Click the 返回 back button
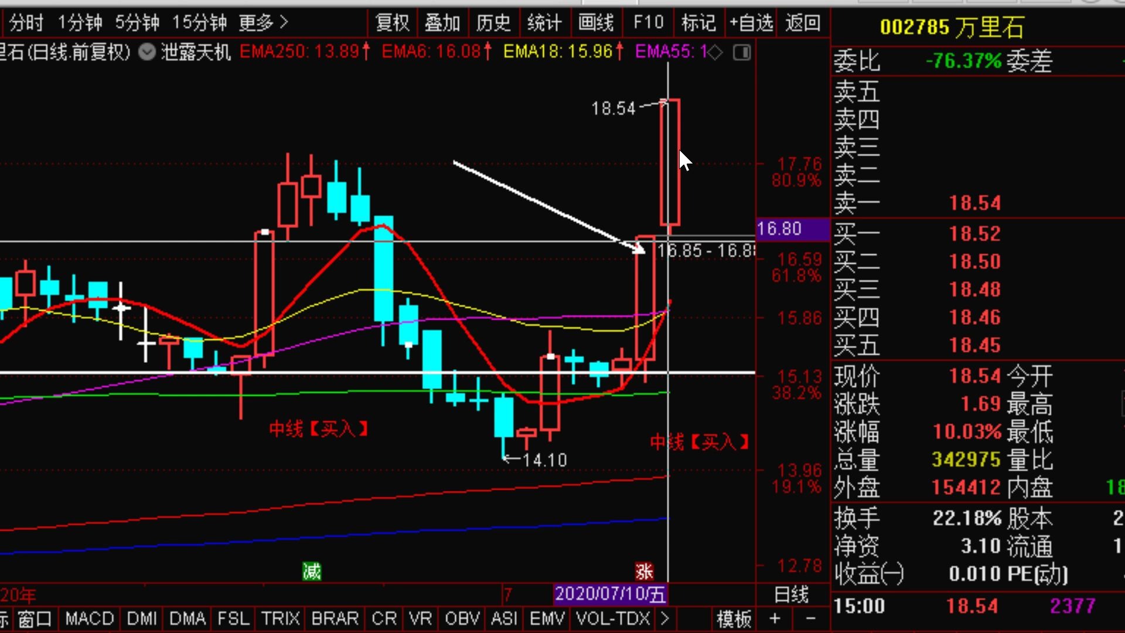1125x633 pixels. click(803, 23)
